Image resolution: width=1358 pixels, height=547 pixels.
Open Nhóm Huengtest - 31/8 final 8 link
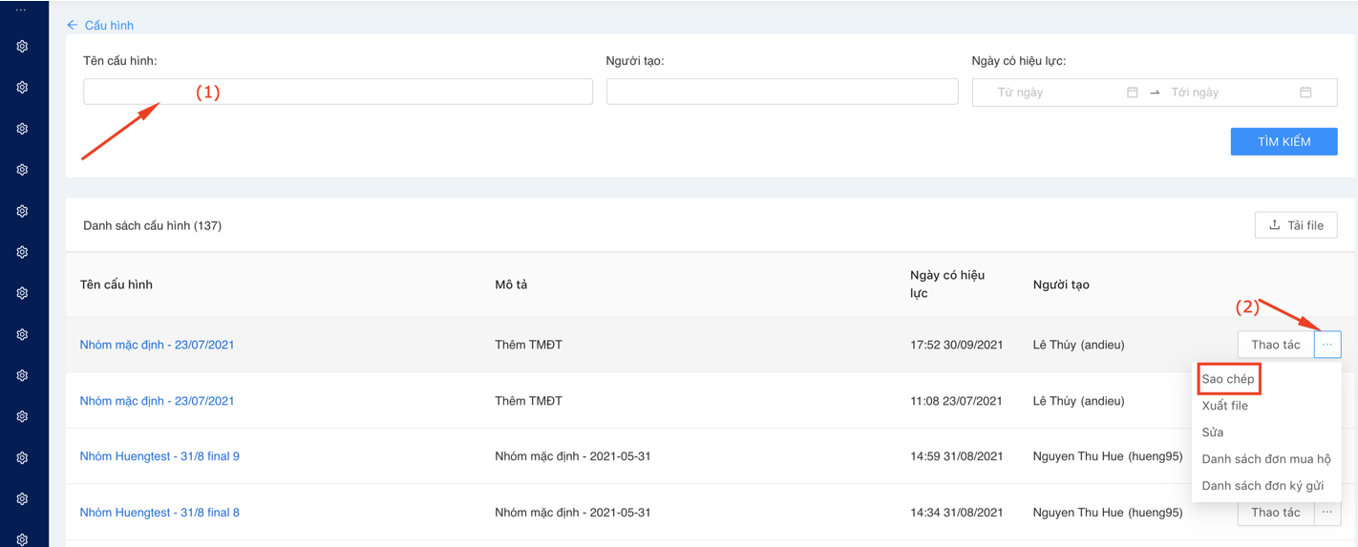pos(159,513)
